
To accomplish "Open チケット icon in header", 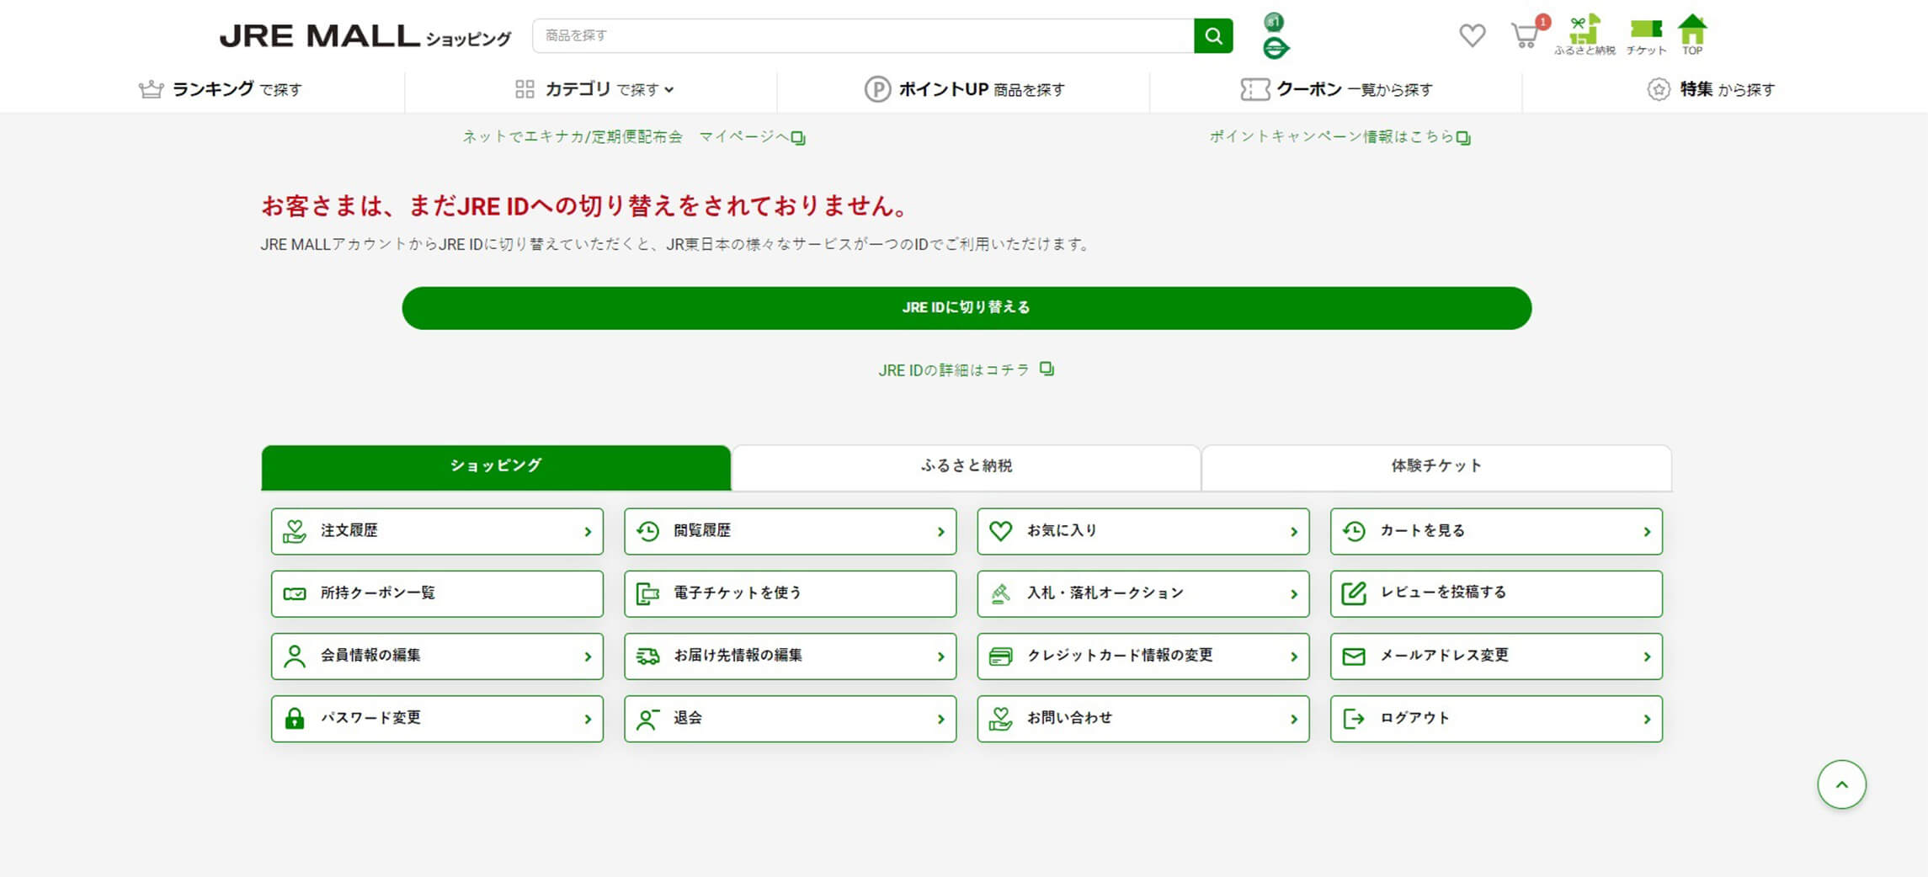I will pyautogui.click(x=1646, y=37).
